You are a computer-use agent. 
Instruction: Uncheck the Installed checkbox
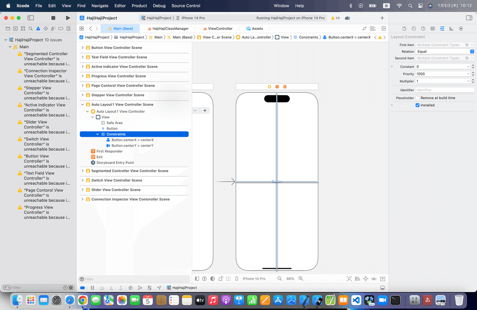pos(417,105)
